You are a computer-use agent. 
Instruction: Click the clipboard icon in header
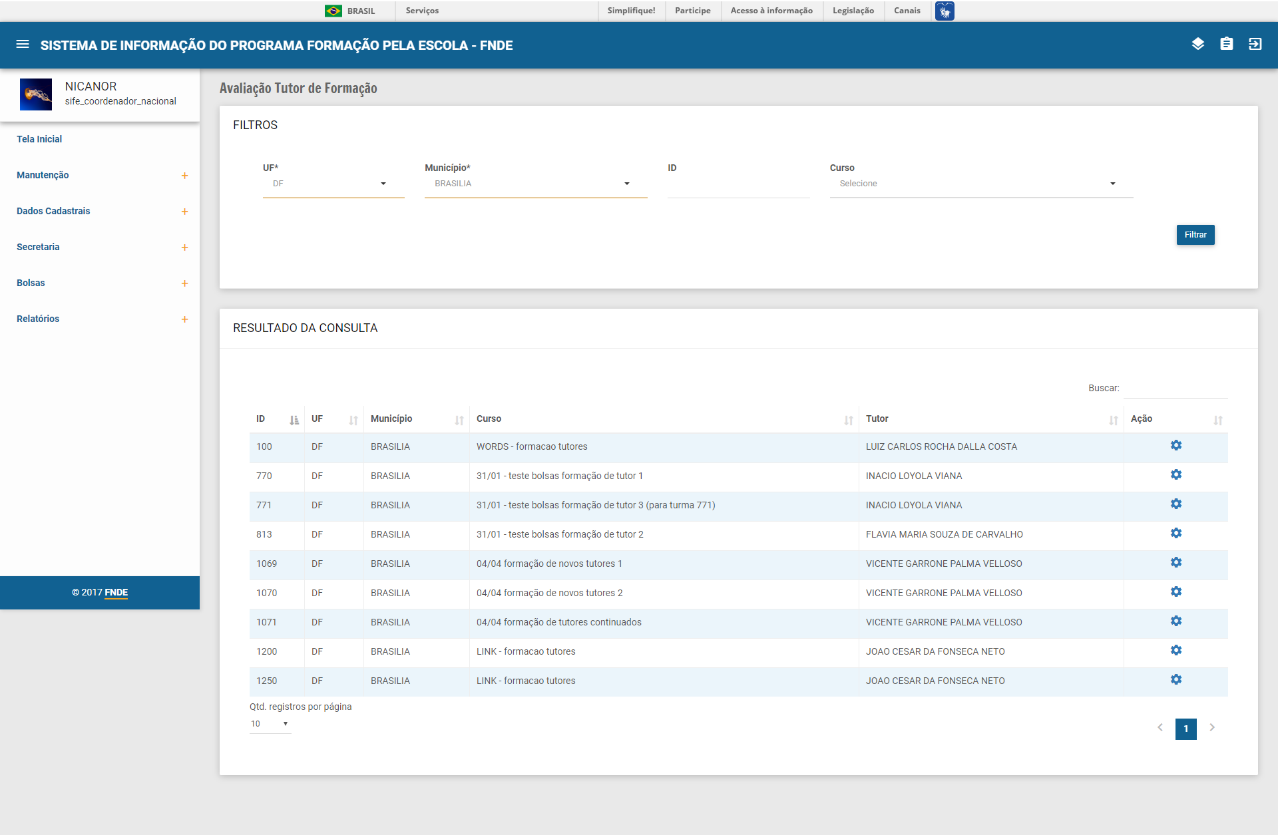1226,44
